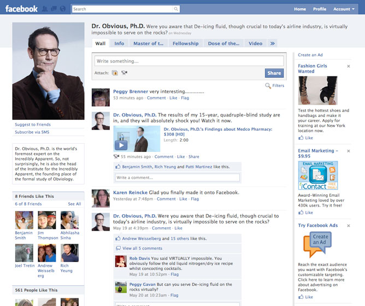The width and height of the screenshot is (365, 306).
Task: Open Joel Tretin's friend thumbnail
Action: point(24,253)
